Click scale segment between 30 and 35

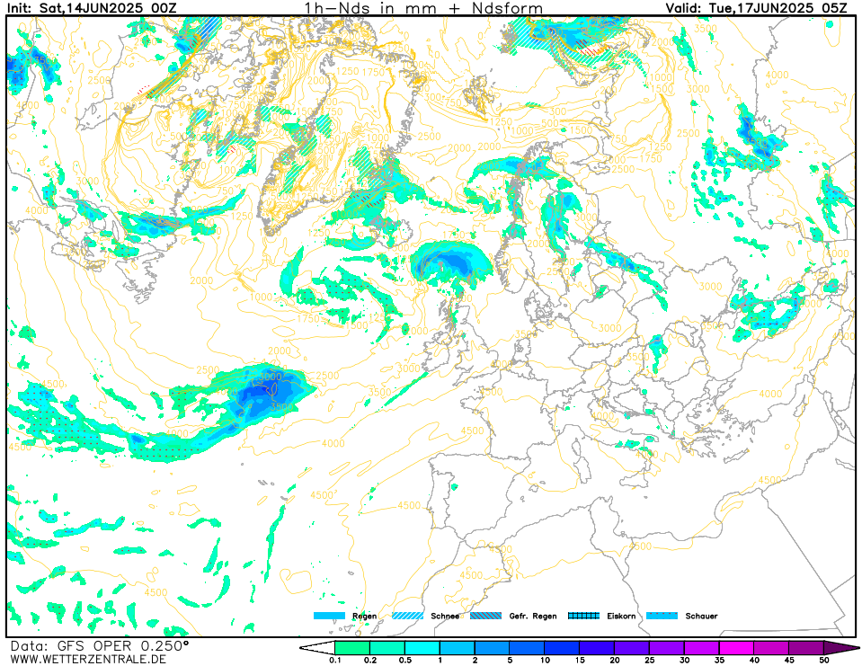(702, 648)
